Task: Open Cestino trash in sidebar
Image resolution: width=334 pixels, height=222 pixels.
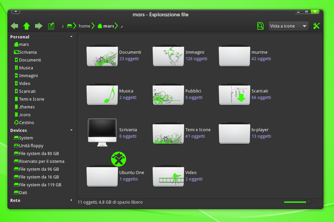Action: [x=24, y=123]
